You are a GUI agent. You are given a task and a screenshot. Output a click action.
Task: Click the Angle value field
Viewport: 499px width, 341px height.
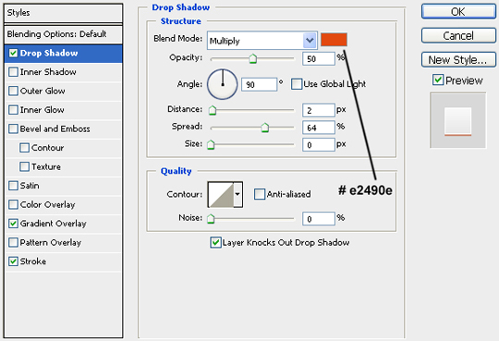(259, 84)
